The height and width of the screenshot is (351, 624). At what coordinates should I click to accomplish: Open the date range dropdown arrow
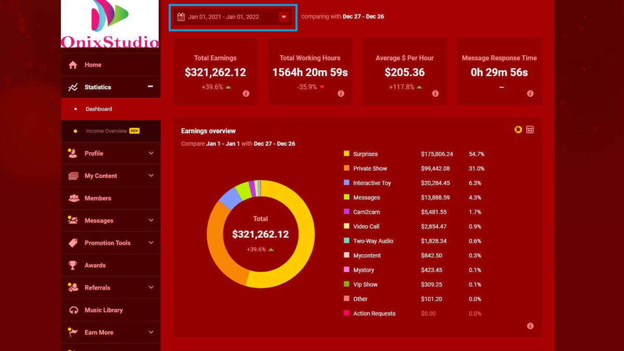[283, 17]
